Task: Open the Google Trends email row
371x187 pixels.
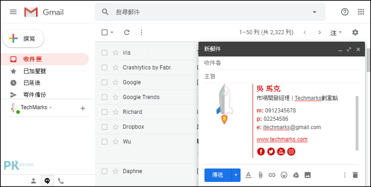Action: 147,97
